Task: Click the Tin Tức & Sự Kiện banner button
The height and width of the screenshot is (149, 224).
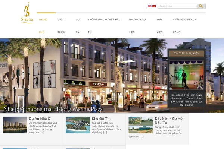Action: click(186, 53)
